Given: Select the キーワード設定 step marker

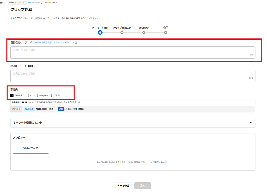Looking at the screenshot, I should (x=100, y=32).
